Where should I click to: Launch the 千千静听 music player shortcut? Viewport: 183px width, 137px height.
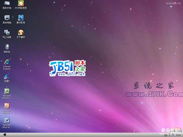coord(21,34)
